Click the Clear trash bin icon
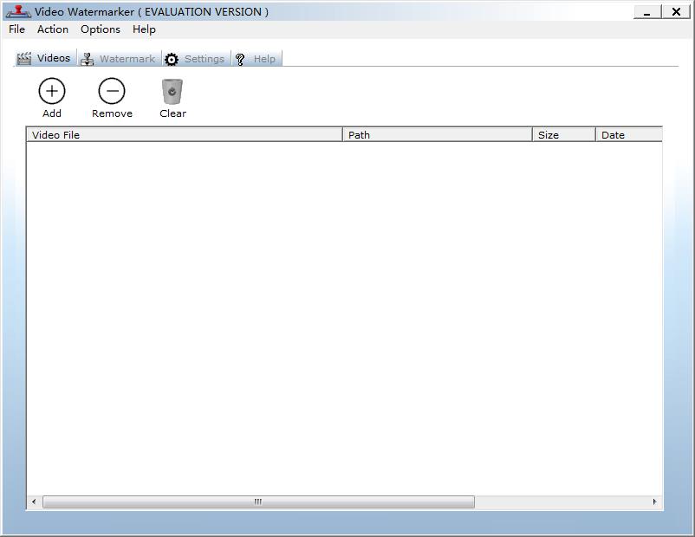The height and width of the screenshot is (537, 695). (172, 91)
